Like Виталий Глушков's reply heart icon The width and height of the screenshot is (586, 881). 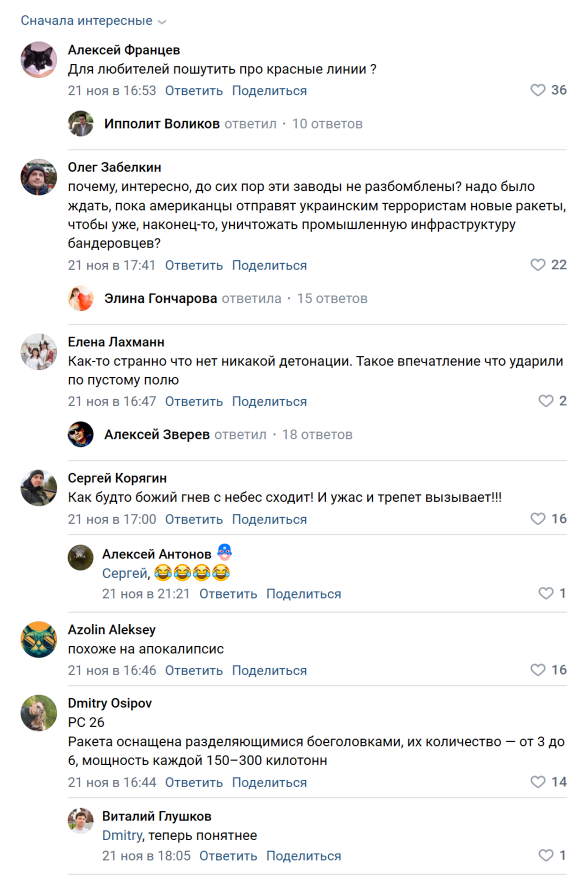pos(545,855)
